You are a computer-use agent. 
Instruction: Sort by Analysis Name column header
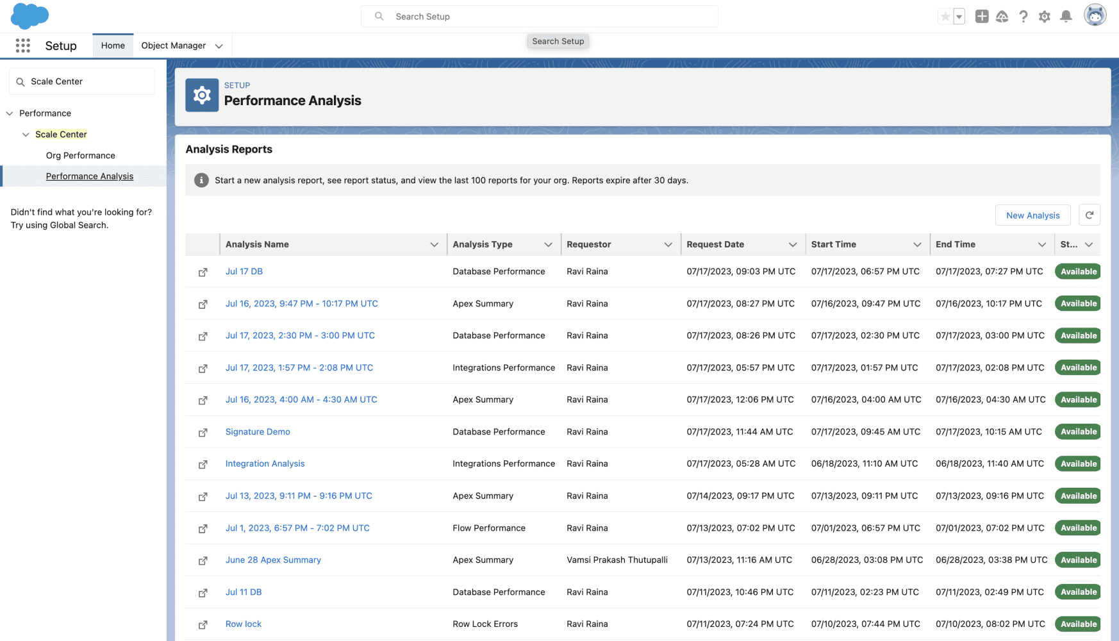(x=257, y=244)
